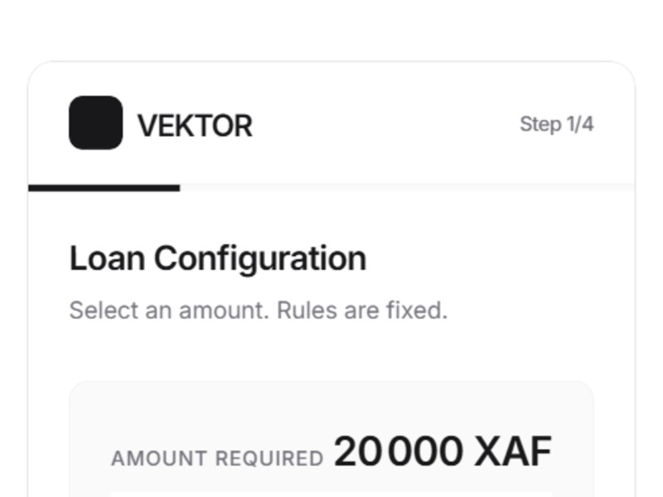Click the white box edge below the amount

pos(331,494)
